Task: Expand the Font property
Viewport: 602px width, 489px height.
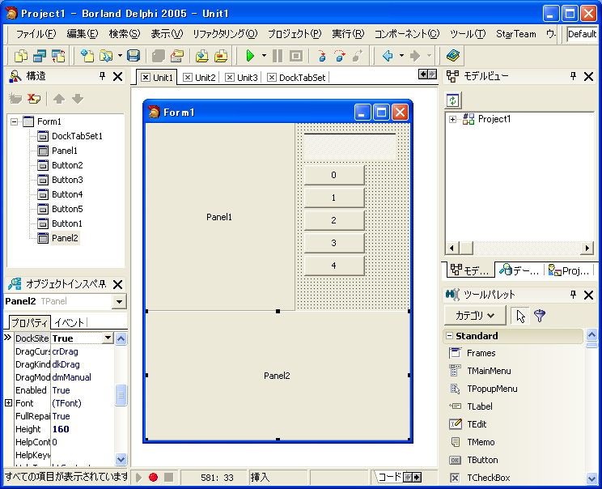Action: pyautogui.click(x=8, y=403)
